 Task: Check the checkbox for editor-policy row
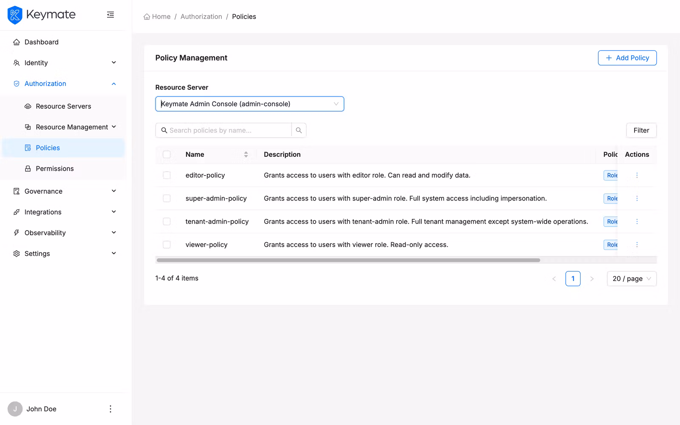point(167,175)
